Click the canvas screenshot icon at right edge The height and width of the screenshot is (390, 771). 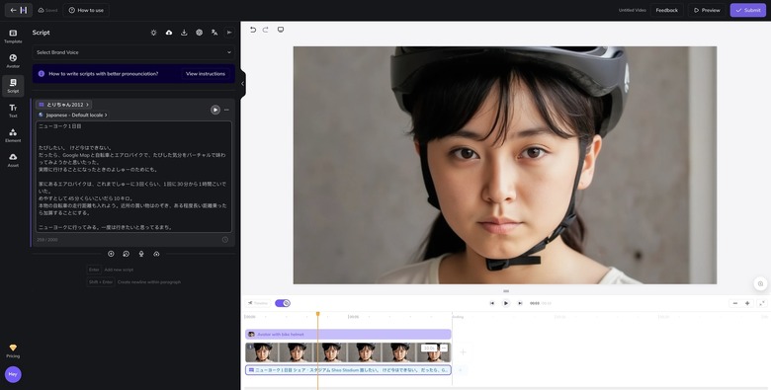pos(760,283)
